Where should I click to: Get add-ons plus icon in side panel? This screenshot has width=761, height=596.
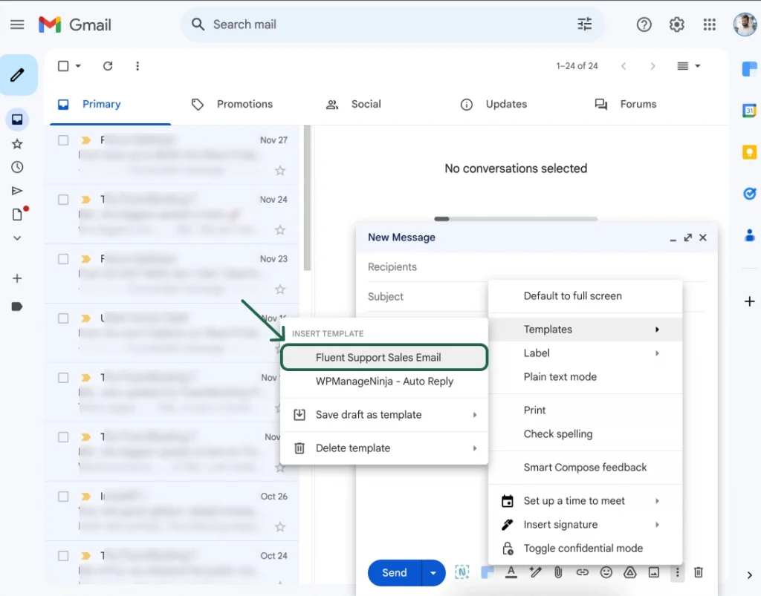749,301
